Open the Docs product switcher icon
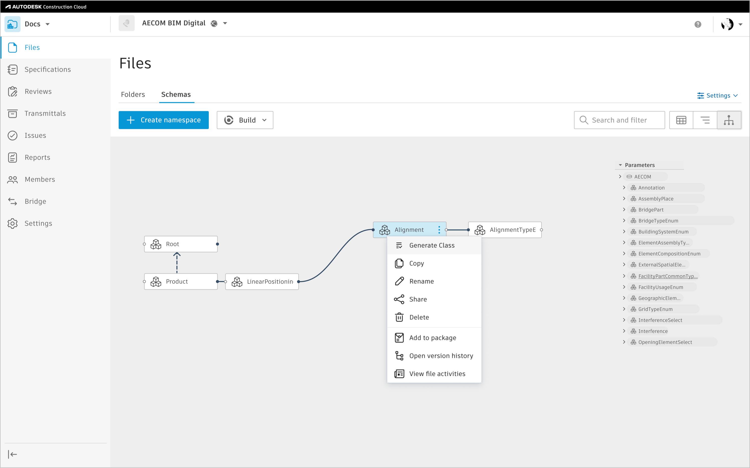 [13, 24]
